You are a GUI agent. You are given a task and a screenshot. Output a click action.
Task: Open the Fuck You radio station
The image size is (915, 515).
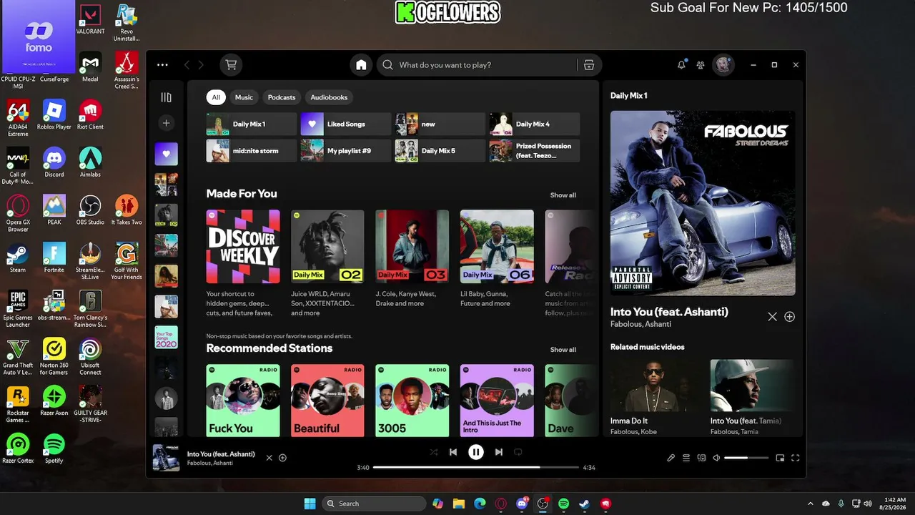click(x=243, y=401)
